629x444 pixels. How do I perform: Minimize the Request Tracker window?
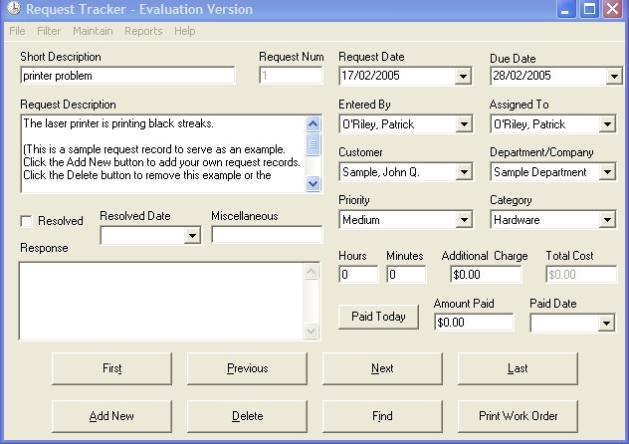pos(566,9)
